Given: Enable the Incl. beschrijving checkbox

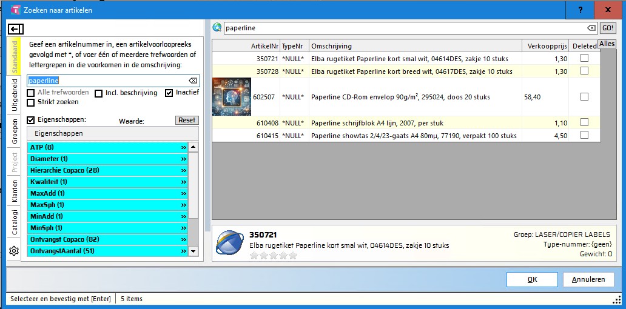Looking at the screenshot, I should pos(98,94).
